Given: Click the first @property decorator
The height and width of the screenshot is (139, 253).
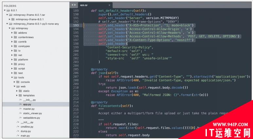Looking at the screenshot, I should 99,69.
